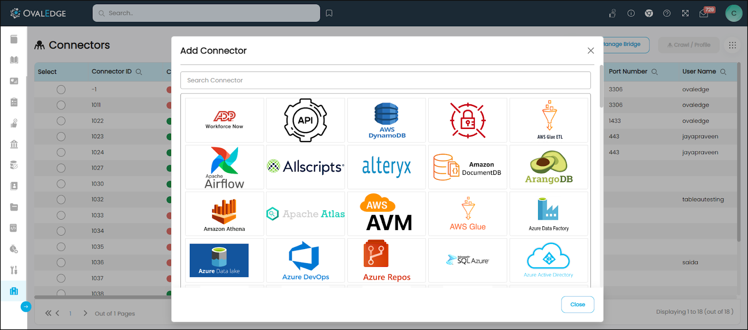Toggle the fullscreen expand icon
The height and width of the screenshot is (330, 748).
(685, 13)
